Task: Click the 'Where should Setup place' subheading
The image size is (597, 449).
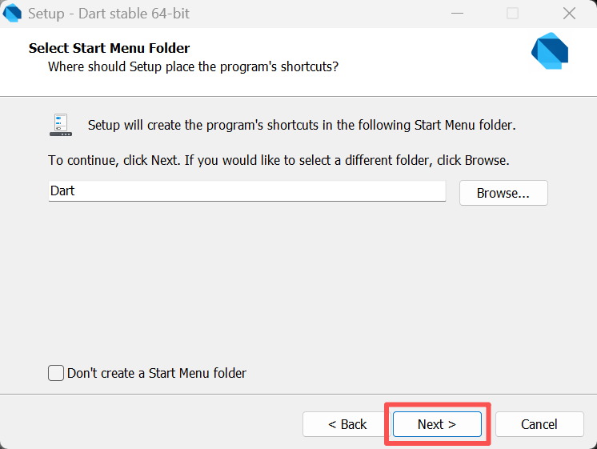Action: (193, 66)
